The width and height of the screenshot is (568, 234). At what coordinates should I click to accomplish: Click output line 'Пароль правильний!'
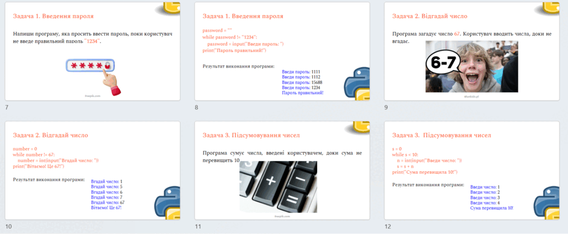point(303,93)
